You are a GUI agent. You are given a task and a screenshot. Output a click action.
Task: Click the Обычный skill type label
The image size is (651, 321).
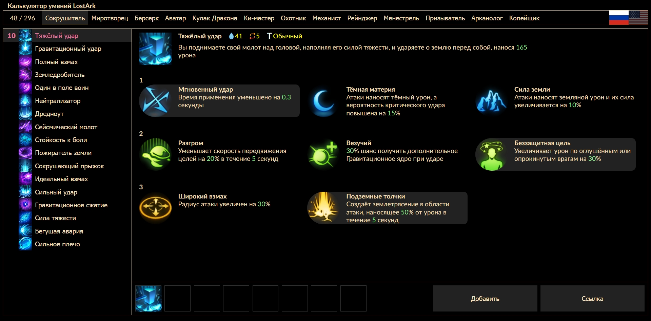pyautogui.click(x=288, y=36)
